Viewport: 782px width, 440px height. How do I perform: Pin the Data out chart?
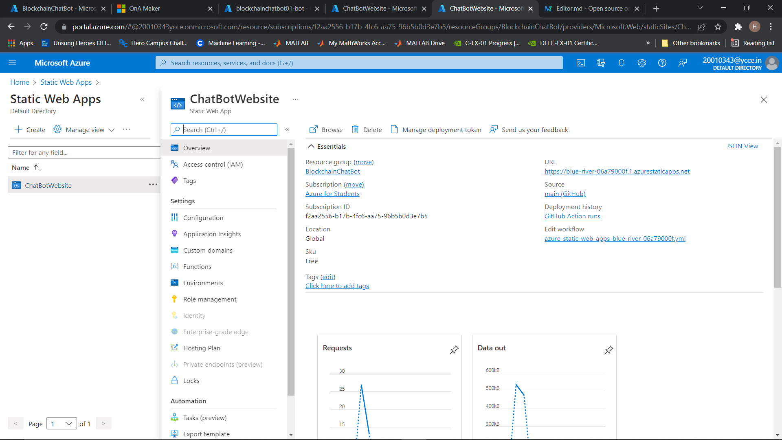click(x=608, y=350)
